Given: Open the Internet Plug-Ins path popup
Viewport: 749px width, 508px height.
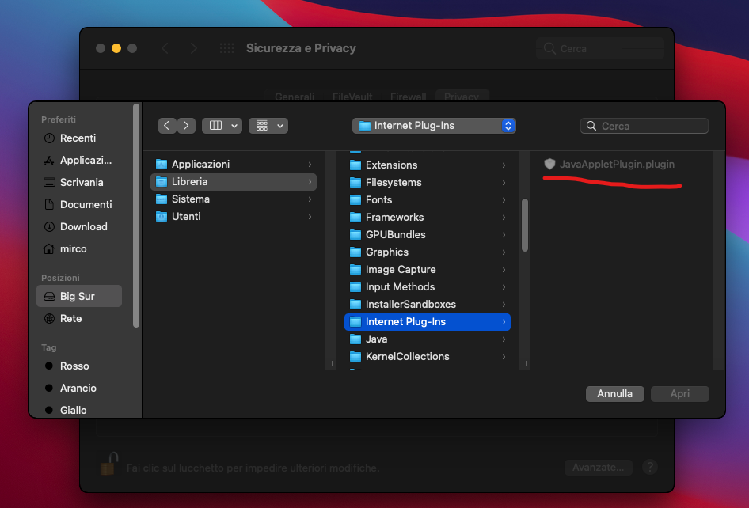Looking at the screenshot, I should [x=434, y=126].
